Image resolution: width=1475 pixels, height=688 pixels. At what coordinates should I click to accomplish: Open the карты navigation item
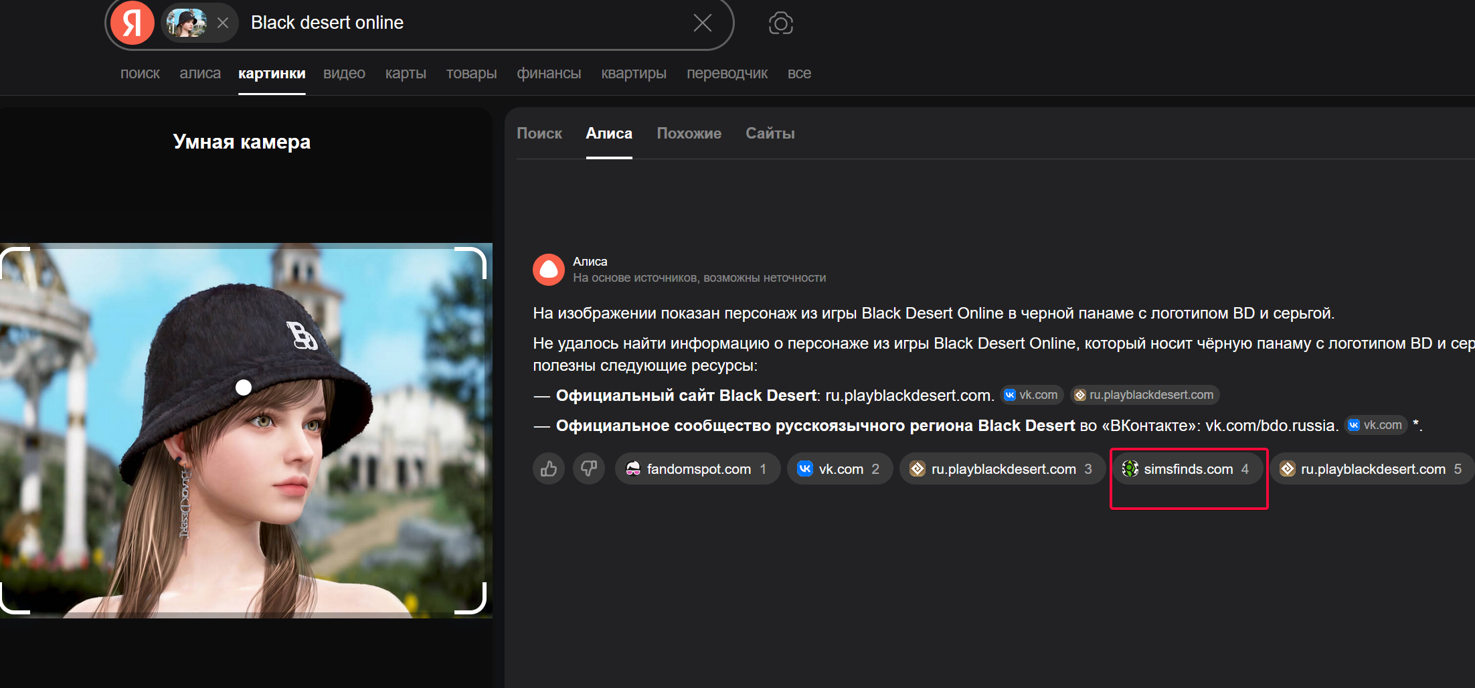coord(406,74)
